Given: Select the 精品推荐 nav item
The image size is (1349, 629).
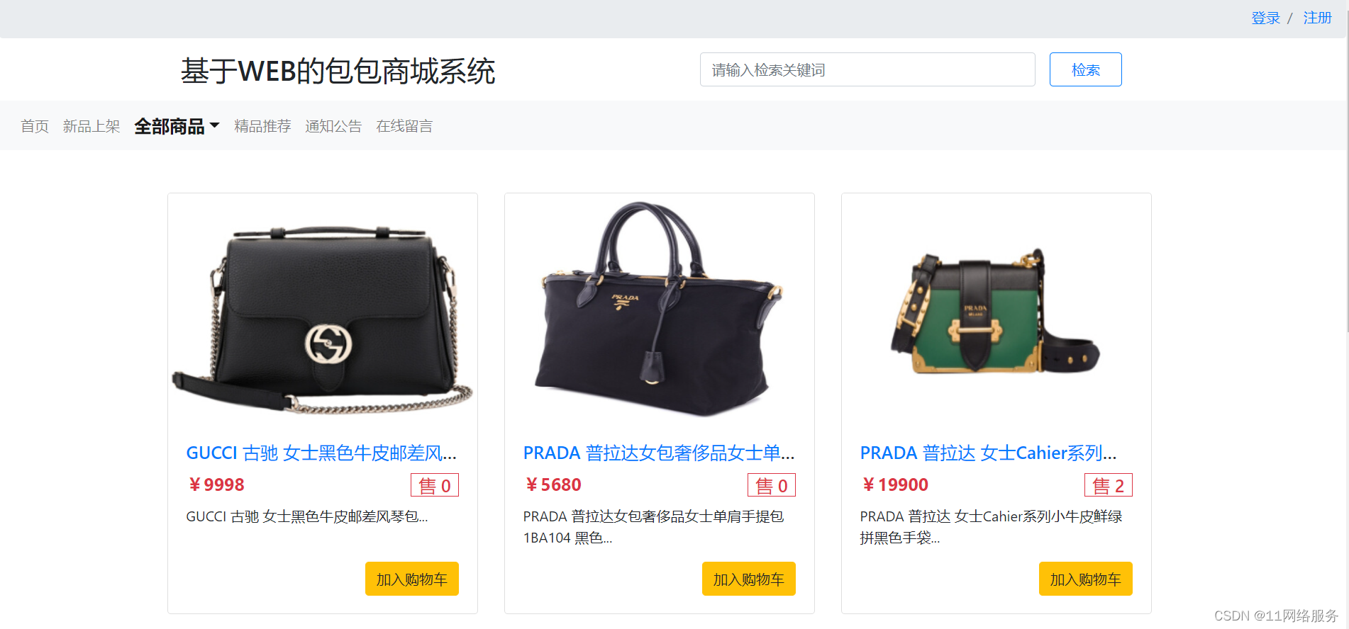Looking at the screenshot, I should pos(262,126).
